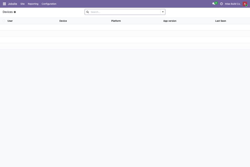Focus the Search input field
Screen dimensions: 250x167
[125, 12]
